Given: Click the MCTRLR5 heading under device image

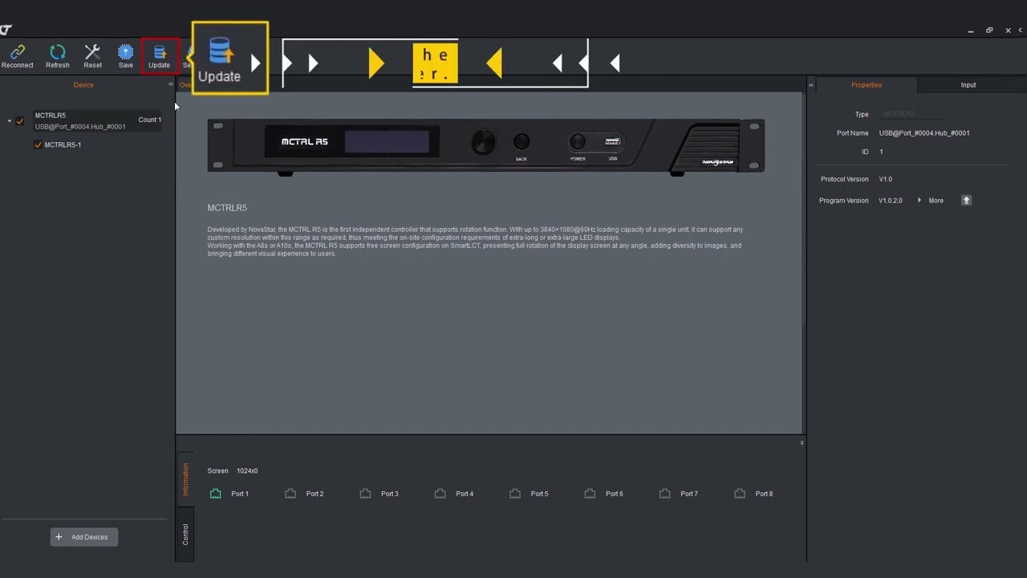Looking at the screenshot, I should (227, 208).
